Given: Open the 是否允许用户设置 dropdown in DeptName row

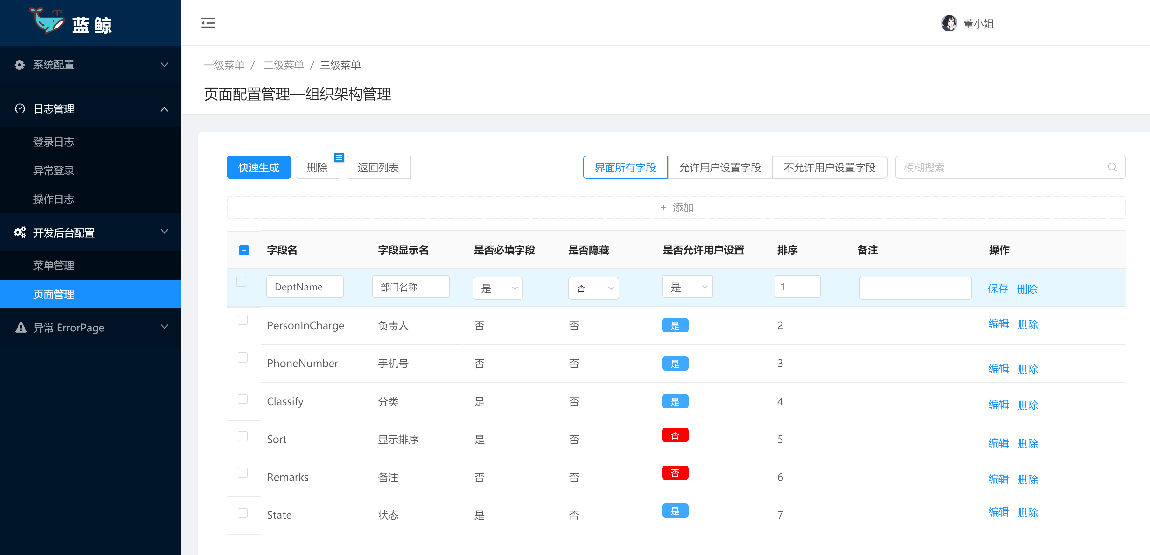Looking at the screenshot, I should click(687, 287).
